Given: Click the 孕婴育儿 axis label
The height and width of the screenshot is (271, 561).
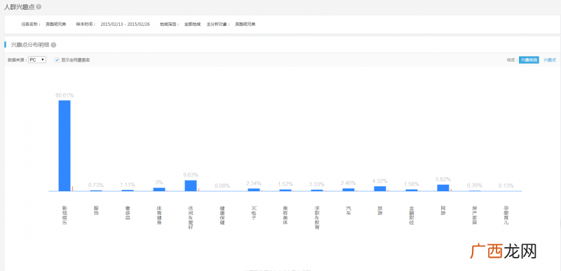Looking at the screenshot, I should coord(506,215).
